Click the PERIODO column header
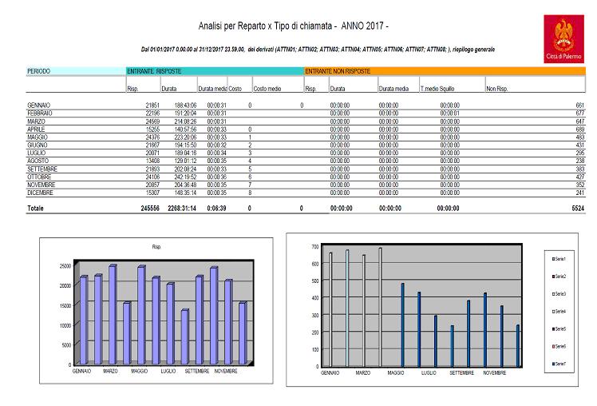597x406 pixels. (39, 71)
